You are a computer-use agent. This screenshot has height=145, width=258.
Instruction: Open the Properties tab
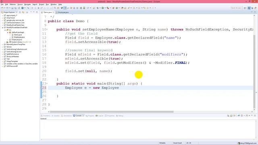(110, 116)
